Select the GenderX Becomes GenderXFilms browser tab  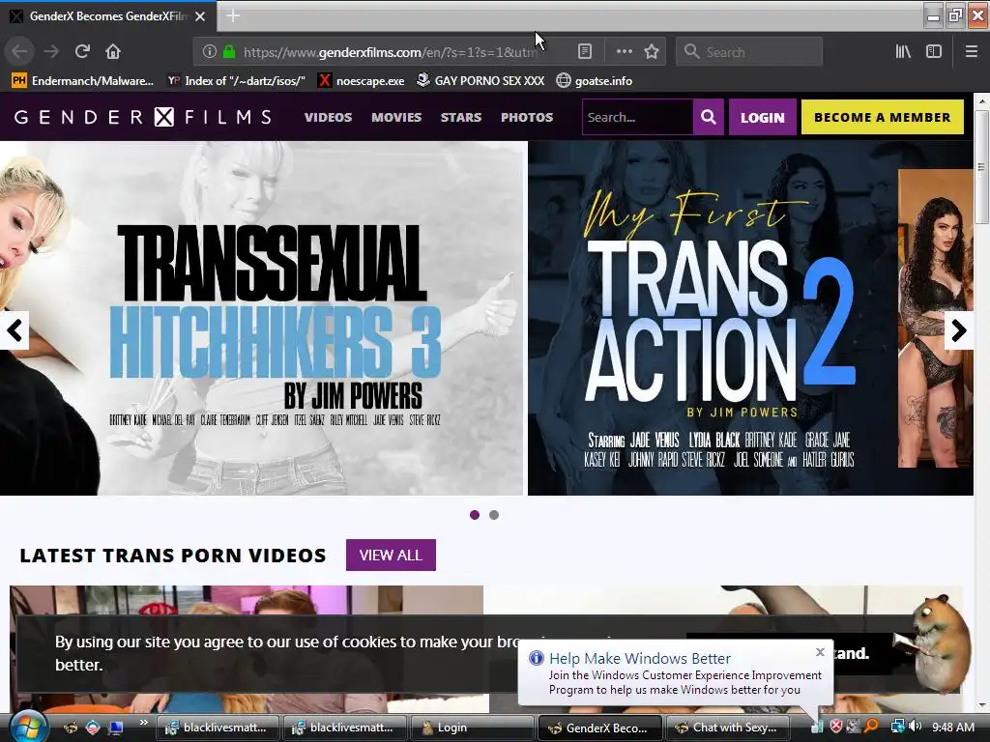108,16
